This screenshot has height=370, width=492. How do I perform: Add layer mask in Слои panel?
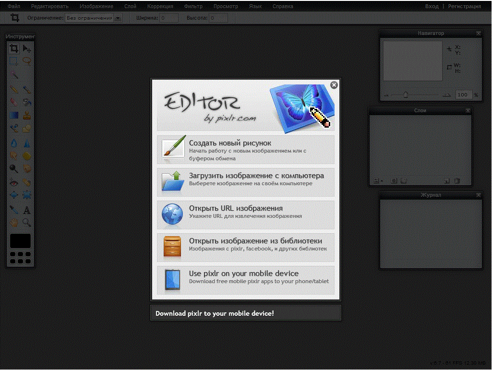click(394, 181)
